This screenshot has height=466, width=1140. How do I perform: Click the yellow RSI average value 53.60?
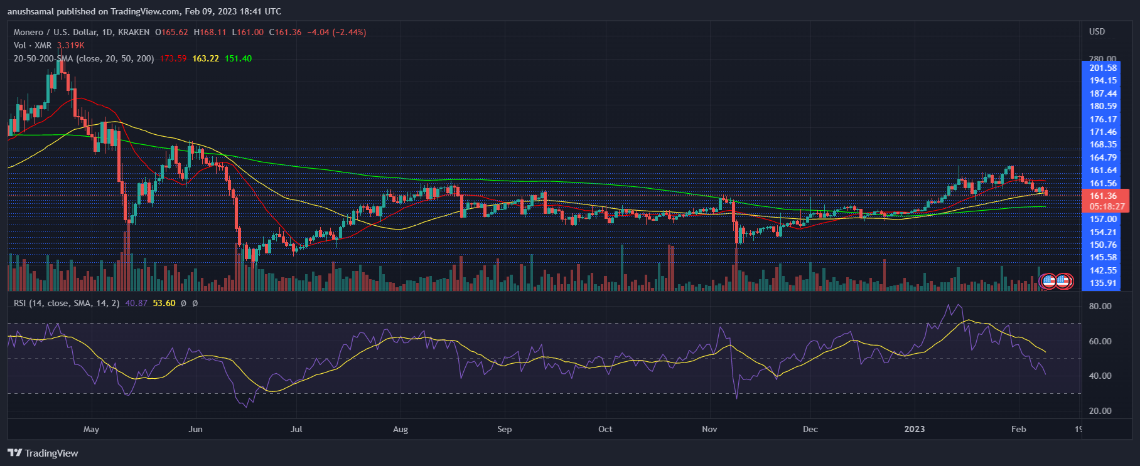(x=164, y=303)
